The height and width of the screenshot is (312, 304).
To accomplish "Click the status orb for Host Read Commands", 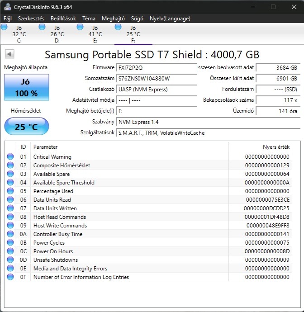I will click(x=10, y=217).
